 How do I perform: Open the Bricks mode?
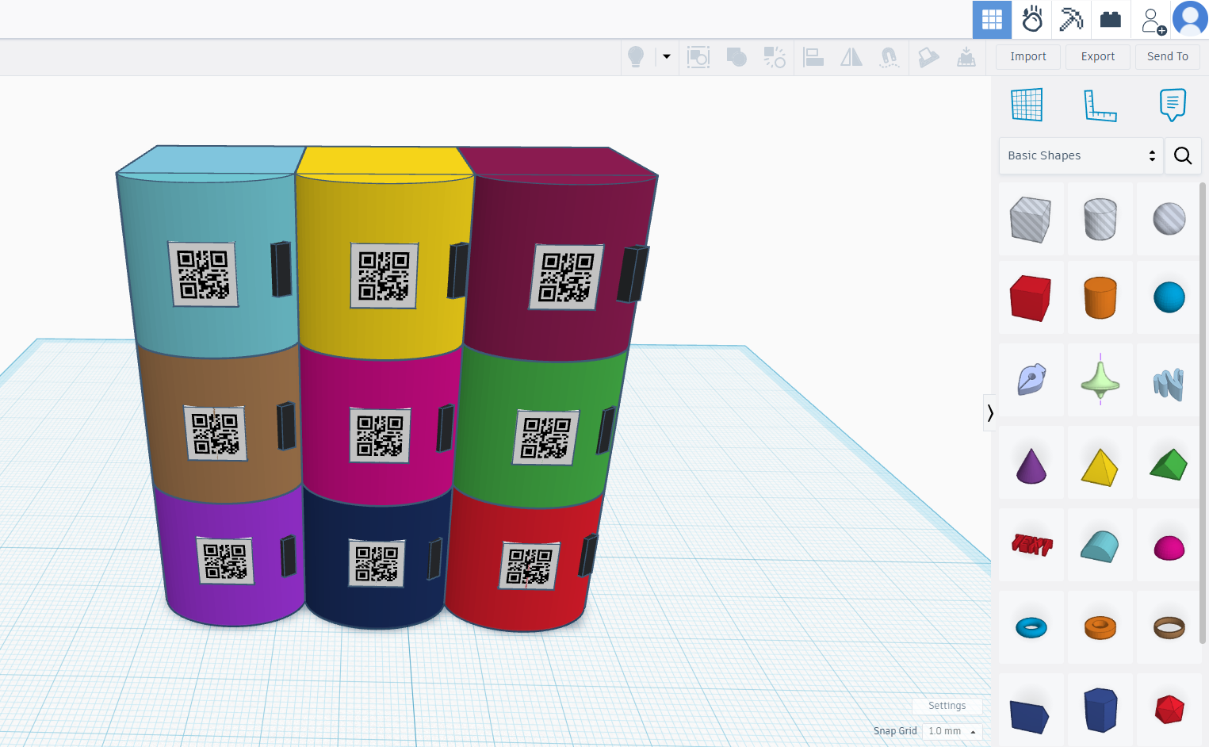pyautogui.click(x=1111, y=19)
